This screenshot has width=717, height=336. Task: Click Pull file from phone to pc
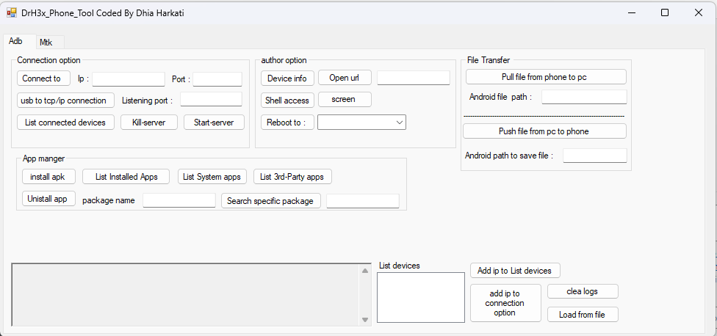coord(546,77)
